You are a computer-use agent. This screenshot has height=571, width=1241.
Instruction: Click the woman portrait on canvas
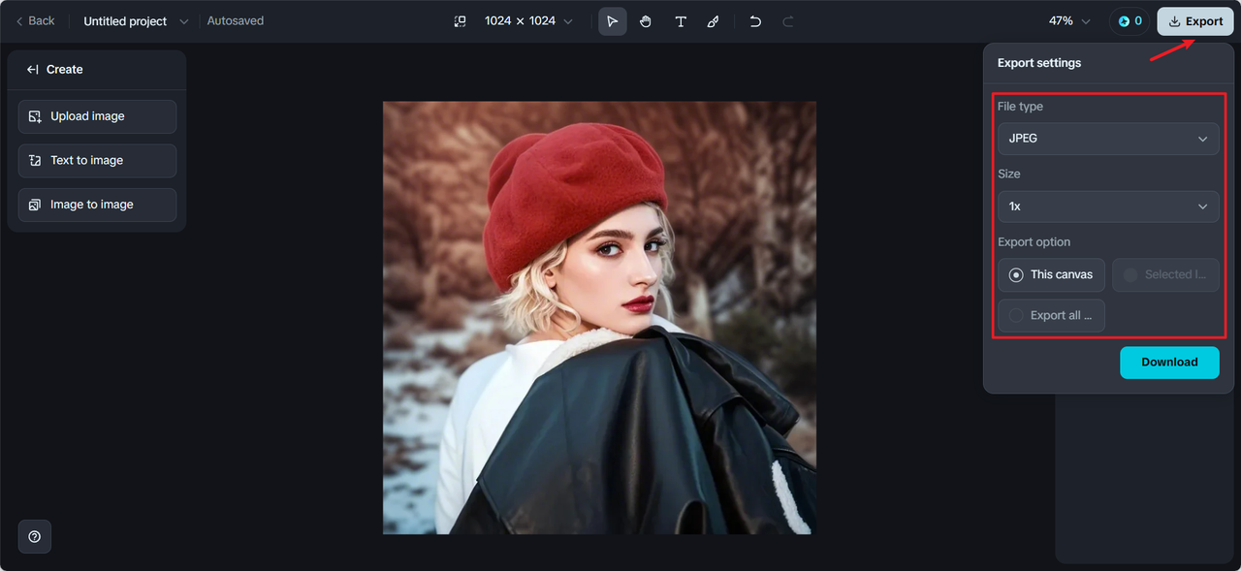click(599, 318)
